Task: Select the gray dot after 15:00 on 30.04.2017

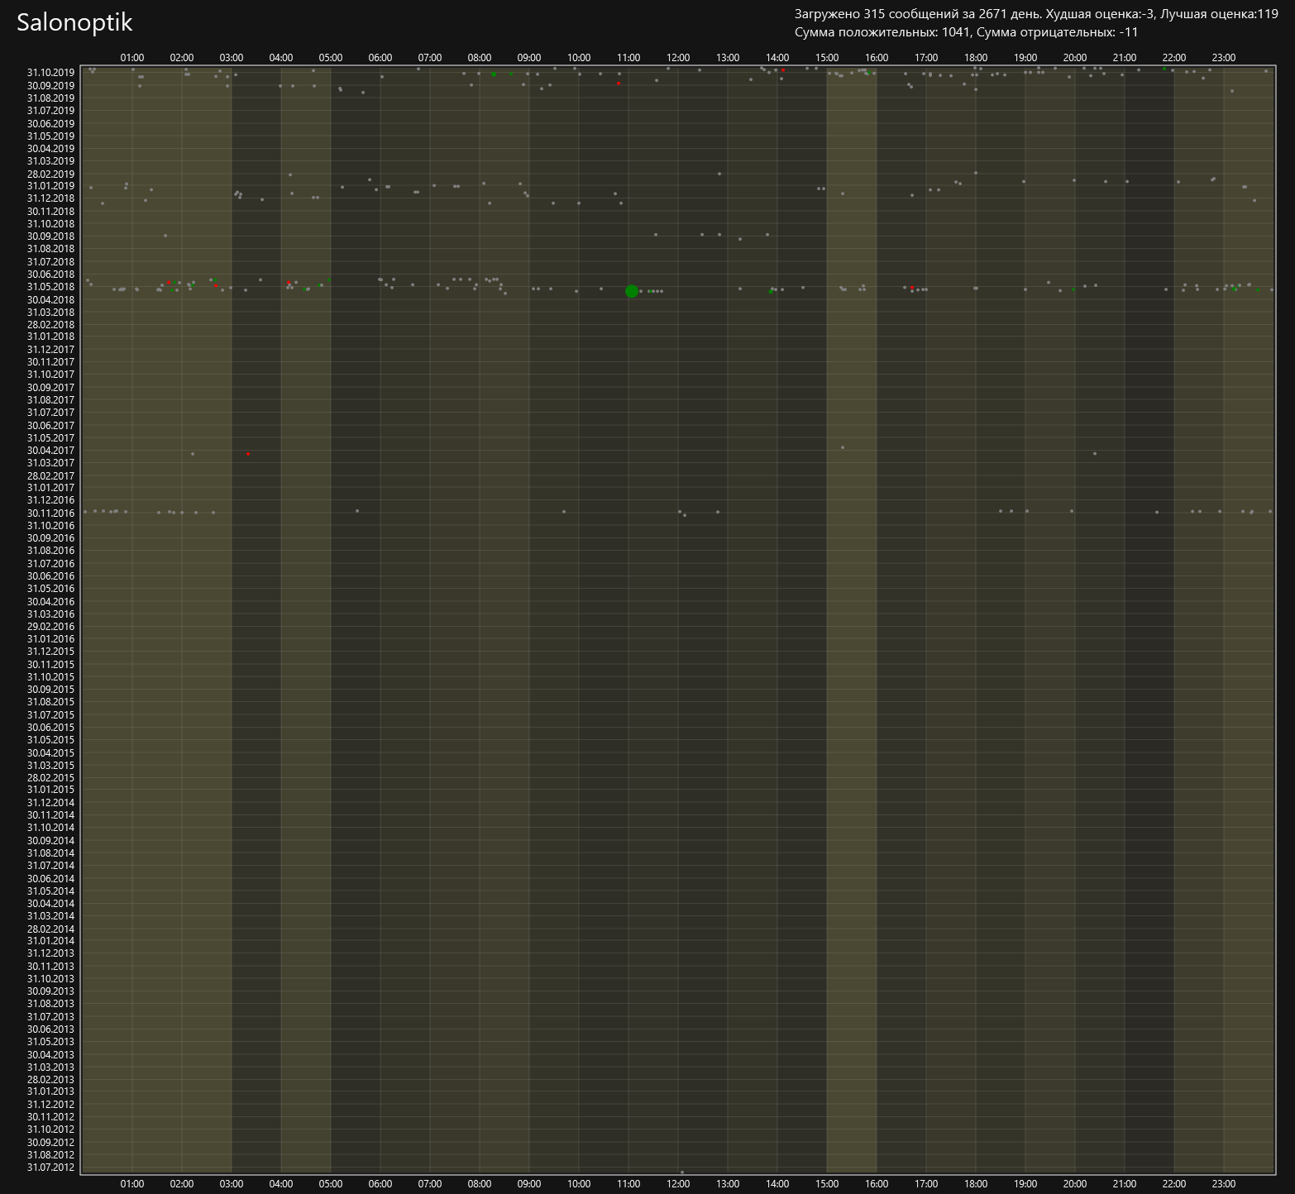Action: point(843,447)
